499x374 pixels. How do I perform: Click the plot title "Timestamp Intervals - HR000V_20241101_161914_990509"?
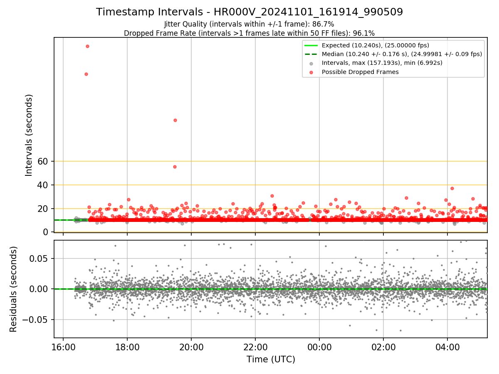pyautogui.click(x=249, y=12)
